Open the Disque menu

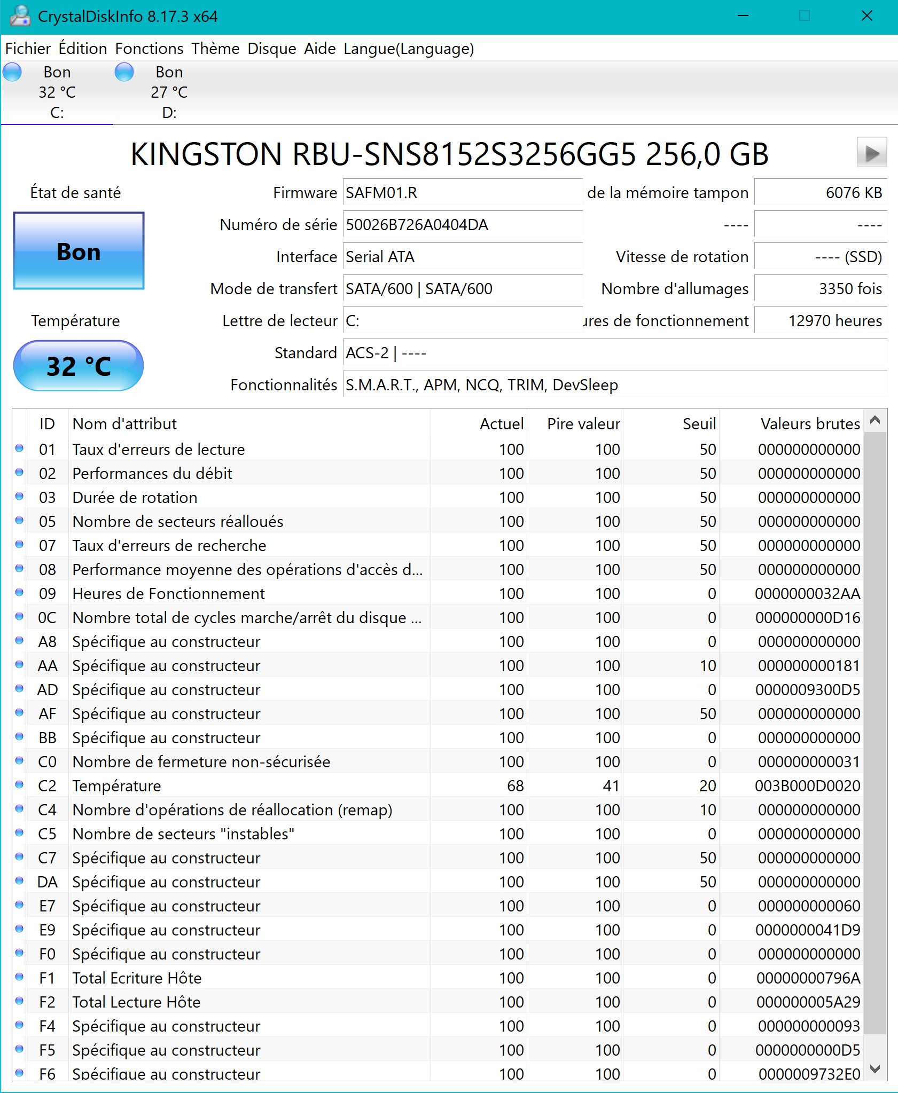pyautogui.click(x=272, y=49)
